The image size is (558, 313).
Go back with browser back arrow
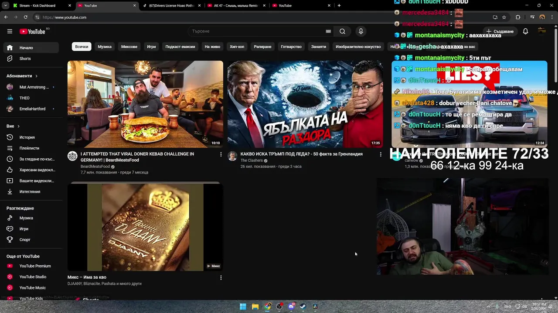(x=6, y=17)
